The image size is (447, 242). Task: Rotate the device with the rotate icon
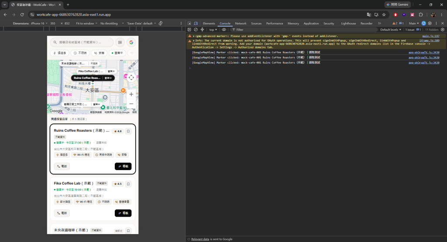tap(161, 24)
